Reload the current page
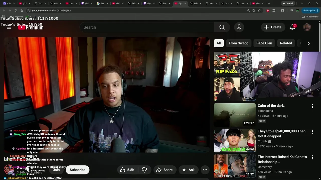The image size is (321, 180). (x=16, y=10)
